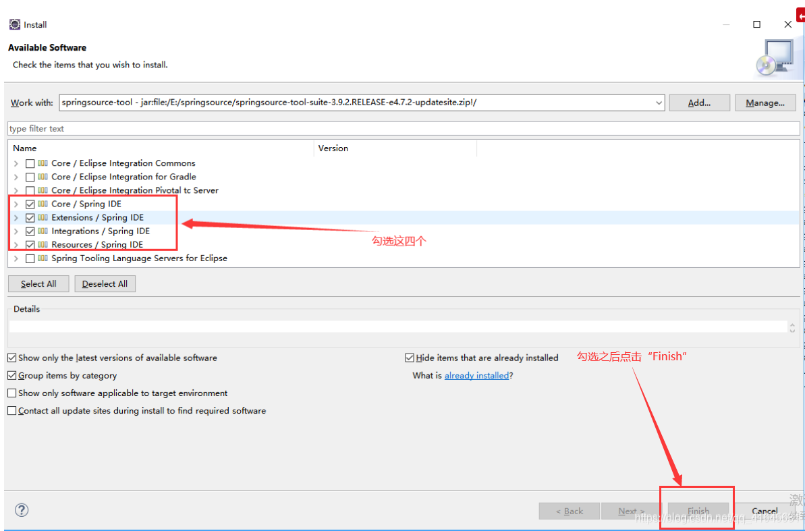This screenshot has width=805, height=531.
Task: Click the feature icon beside Extensions / Spring IDE
Action: [x=43, y=217]
